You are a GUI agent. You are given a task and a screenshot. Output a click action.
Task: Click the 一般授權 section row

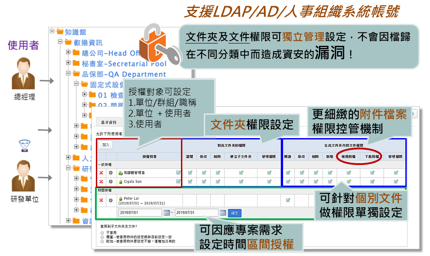[x=252, y=165]
